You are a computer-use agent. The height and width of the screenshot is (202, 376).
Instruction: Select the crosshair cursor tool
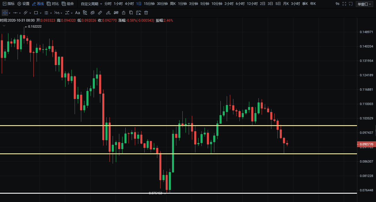tap(5, 13)
